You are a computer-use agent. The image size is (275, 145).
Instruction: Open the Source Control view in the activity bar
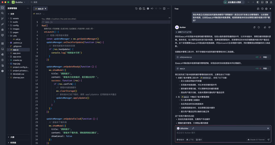coord(3,19)
